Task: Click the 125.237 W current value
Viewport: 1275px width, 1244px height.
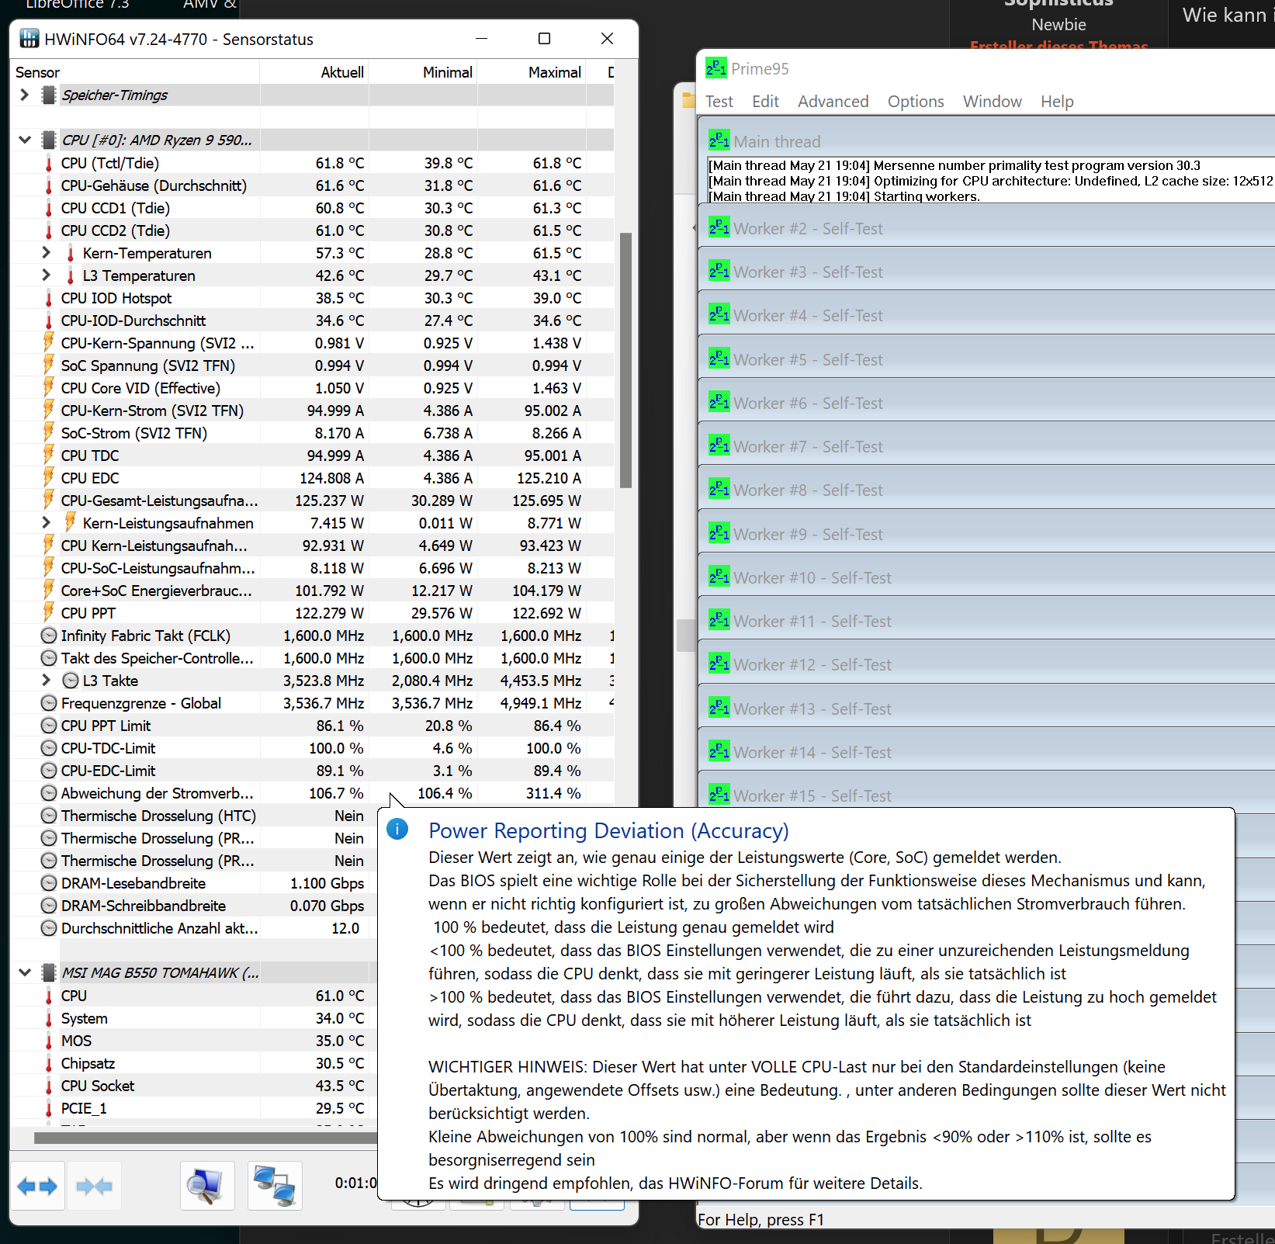Action: [x=329, y=501]
